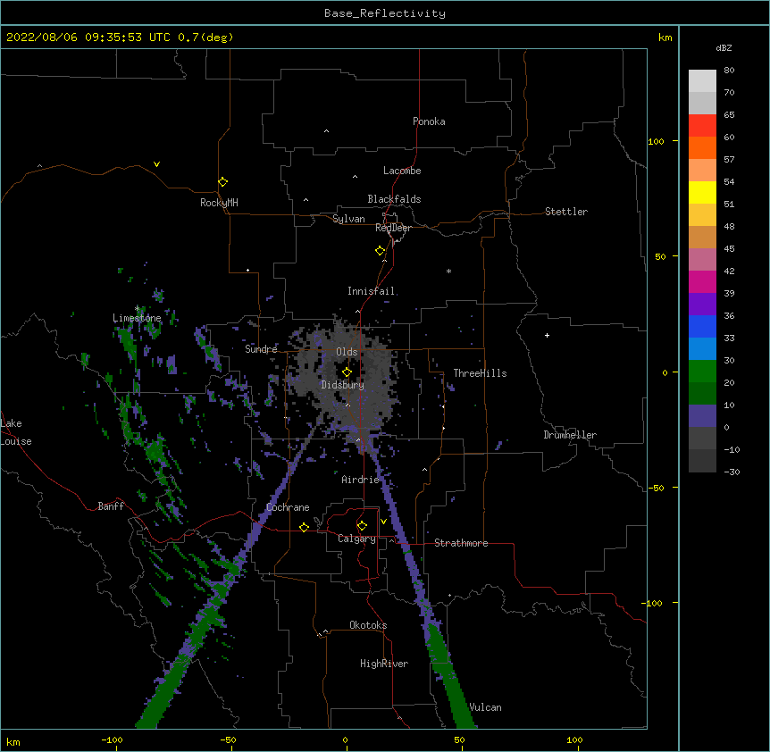Pick the yellow 54-51 dBZ legend swatch
The height and width of the screenshot is (752, 770).
[x=702, y=192]
